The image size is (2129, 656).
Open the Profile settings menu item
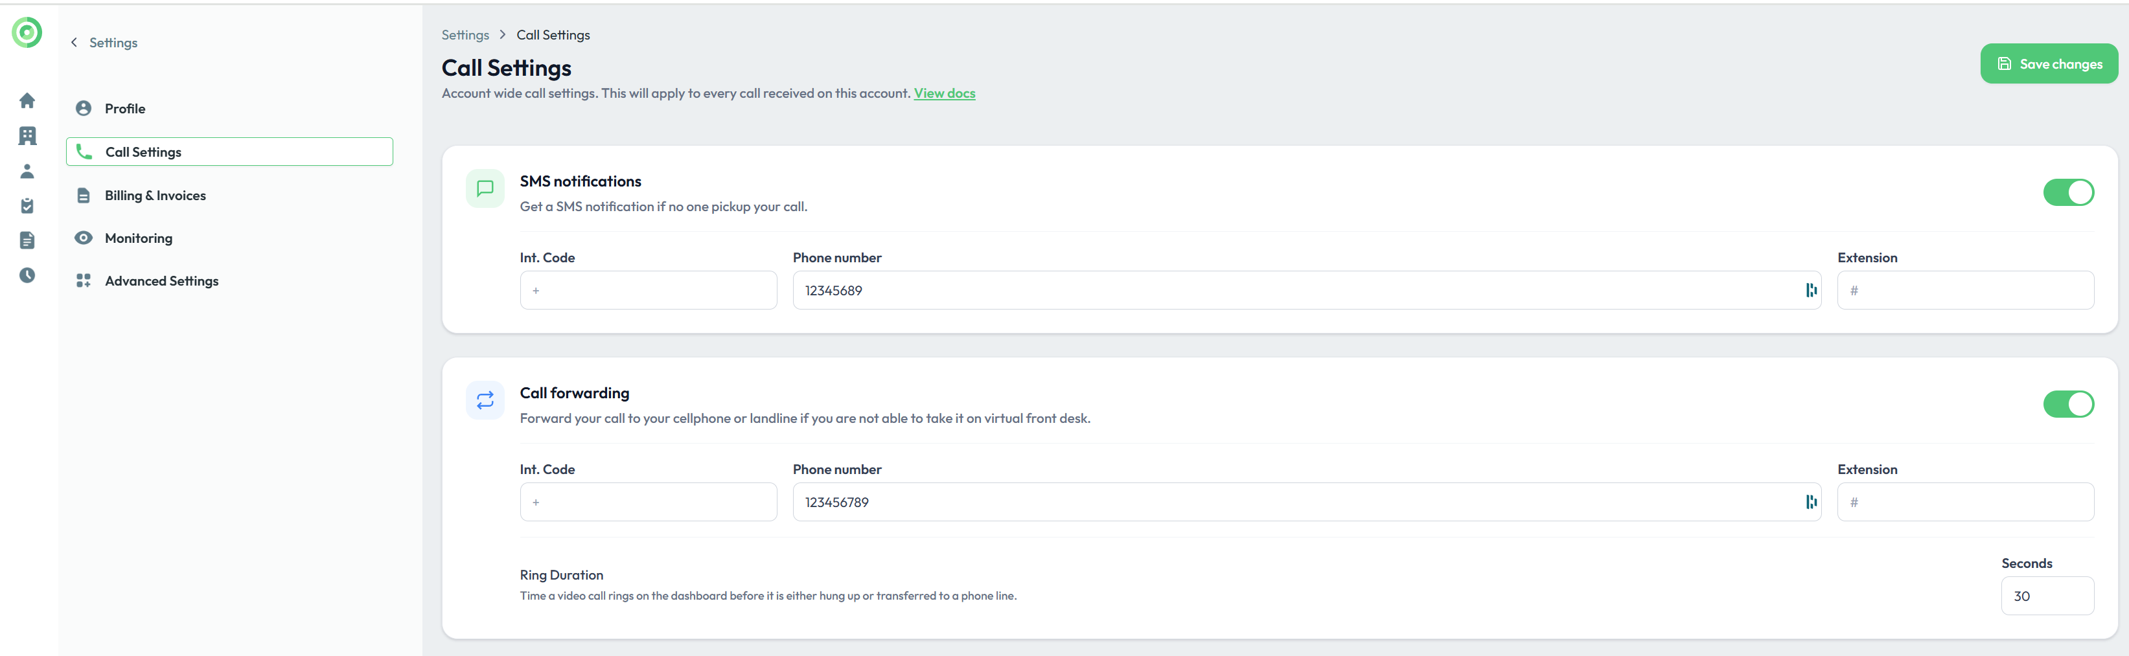pyautogui.click(x=125, y=108)
